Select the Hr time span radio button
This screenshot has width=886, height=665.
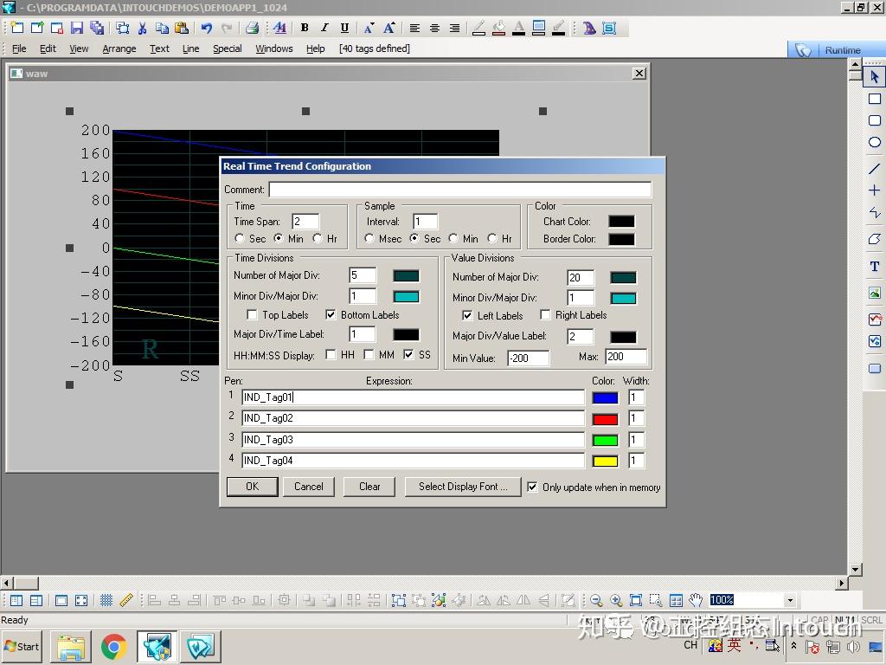click(318, 238)
